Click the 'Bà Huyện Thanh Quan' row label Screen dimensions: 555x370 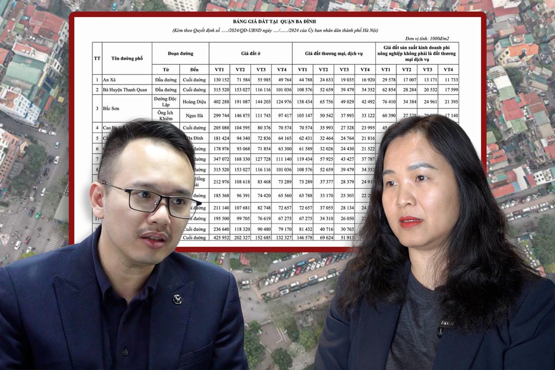[126, 90]
